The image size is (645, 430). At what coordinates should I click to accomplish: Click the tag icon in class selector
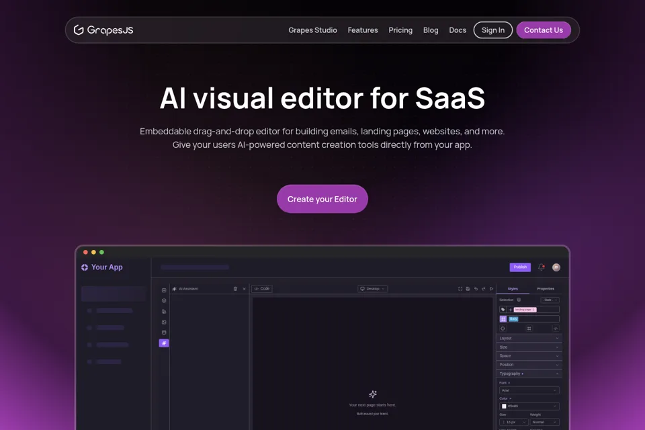tap(503, 310)
